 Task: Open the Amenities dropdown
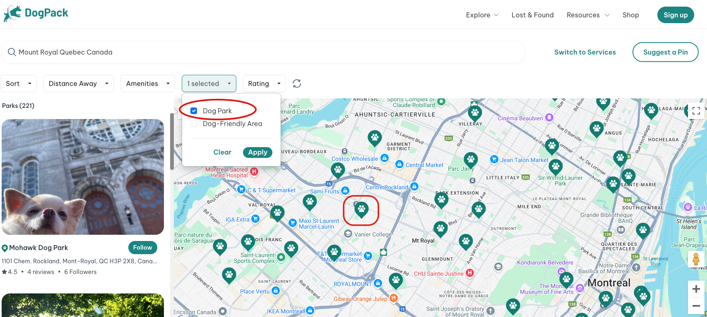pos(148,83)
